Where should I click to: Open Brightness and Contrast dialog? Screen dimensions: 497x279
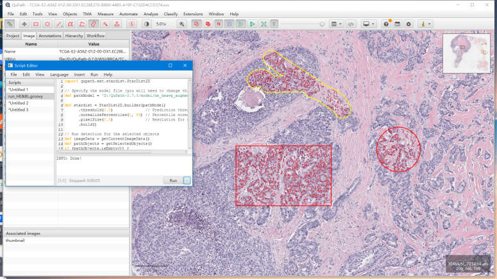pyautogui.click(x=147, y=24)
